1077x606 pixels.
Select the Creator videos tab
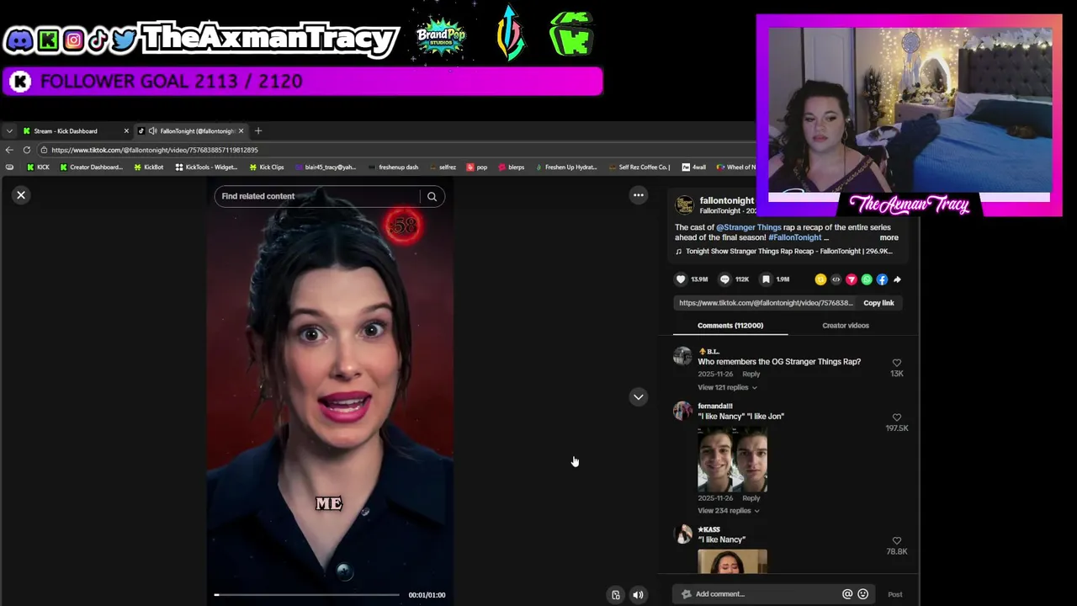846,326
